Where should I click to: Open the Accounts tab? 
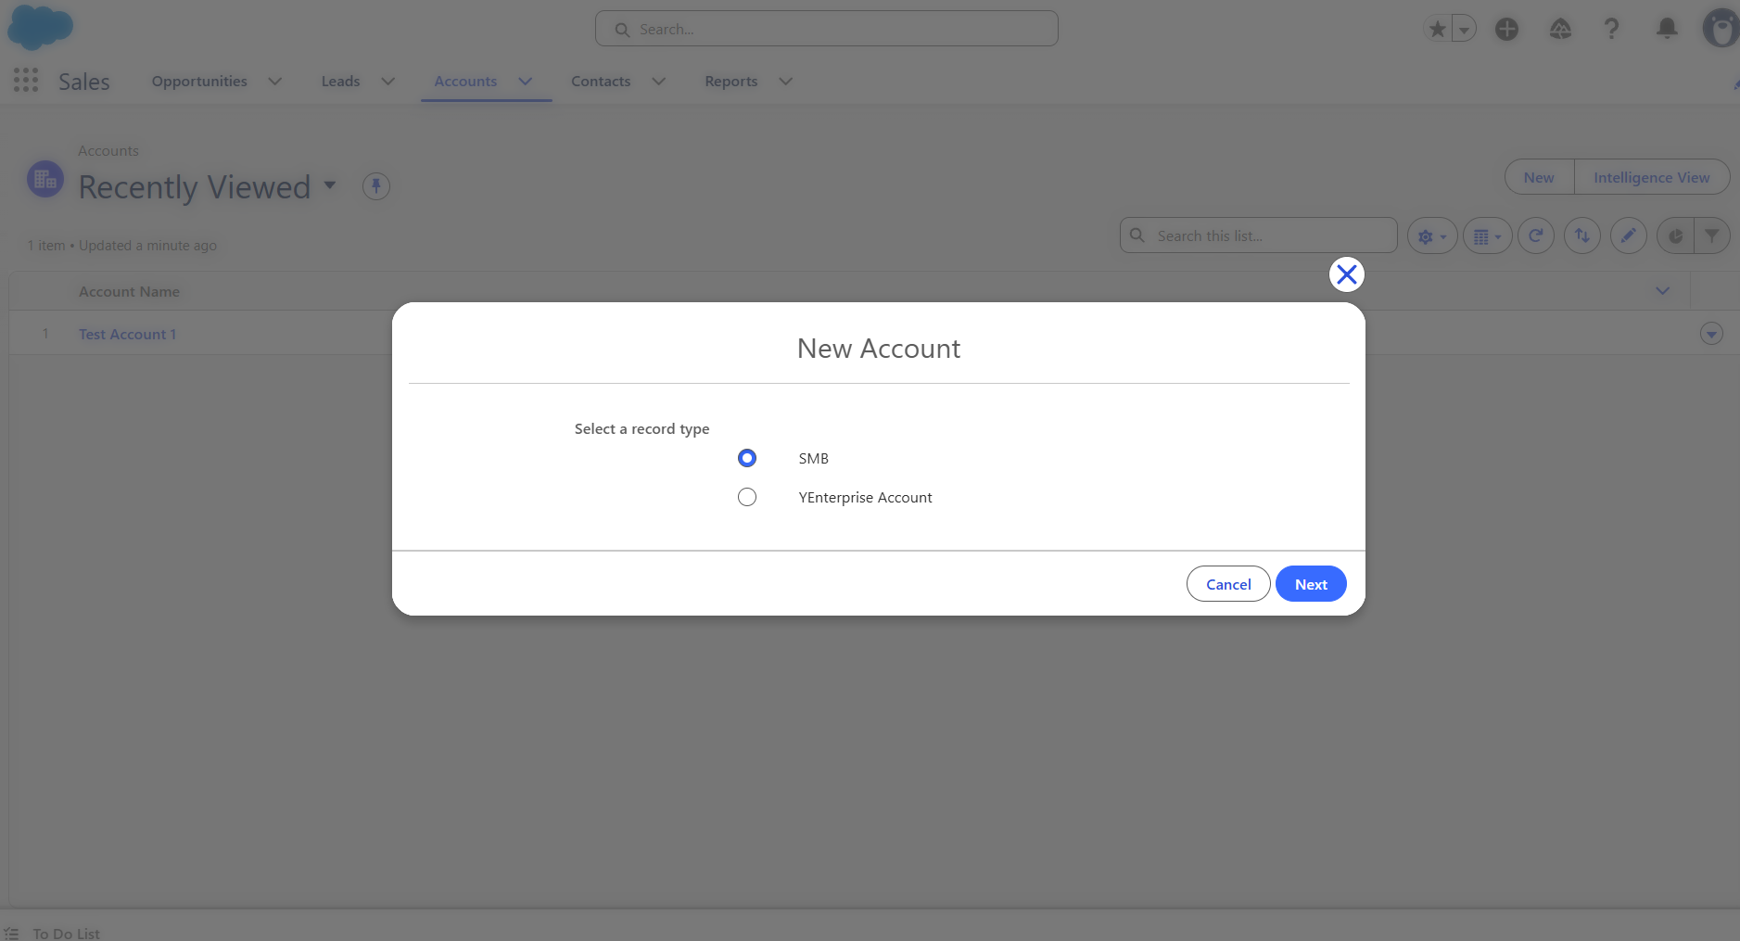coord(465,82)
